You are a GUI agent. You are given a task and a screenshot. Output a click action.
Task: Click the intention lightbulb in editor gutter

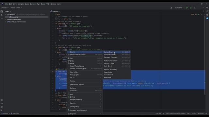57,69
